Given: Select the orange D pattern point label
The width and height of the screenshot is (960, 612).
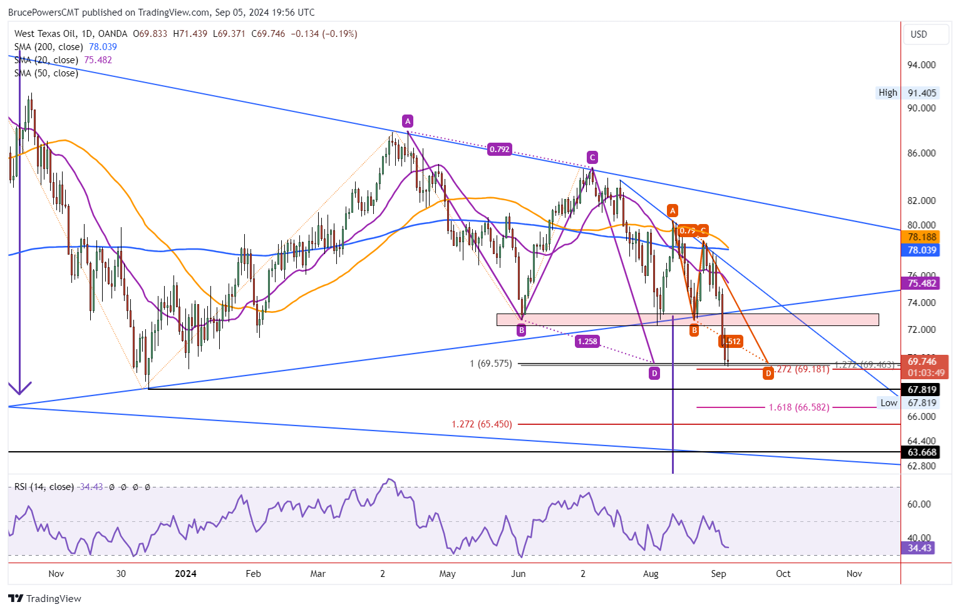Looking at the screenshot, I should (768, 374).
